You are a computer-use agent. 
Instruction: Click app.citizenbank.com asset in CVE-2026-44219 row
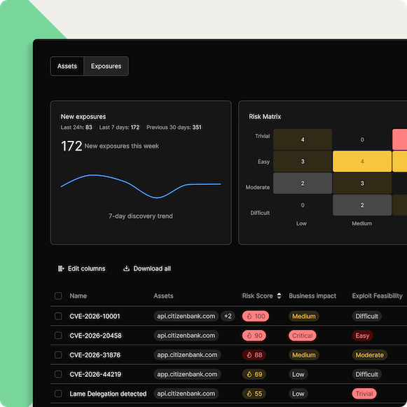pos(187,374)
